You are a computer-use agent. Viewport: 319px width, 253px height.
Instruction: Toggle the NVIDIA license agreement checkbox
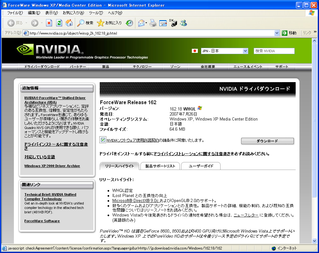tap(103, 140)
